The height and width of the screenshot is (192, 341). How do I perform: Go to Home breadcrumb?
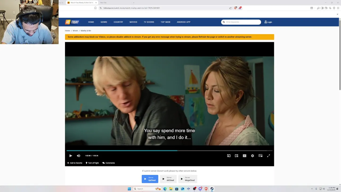[67, 31]
